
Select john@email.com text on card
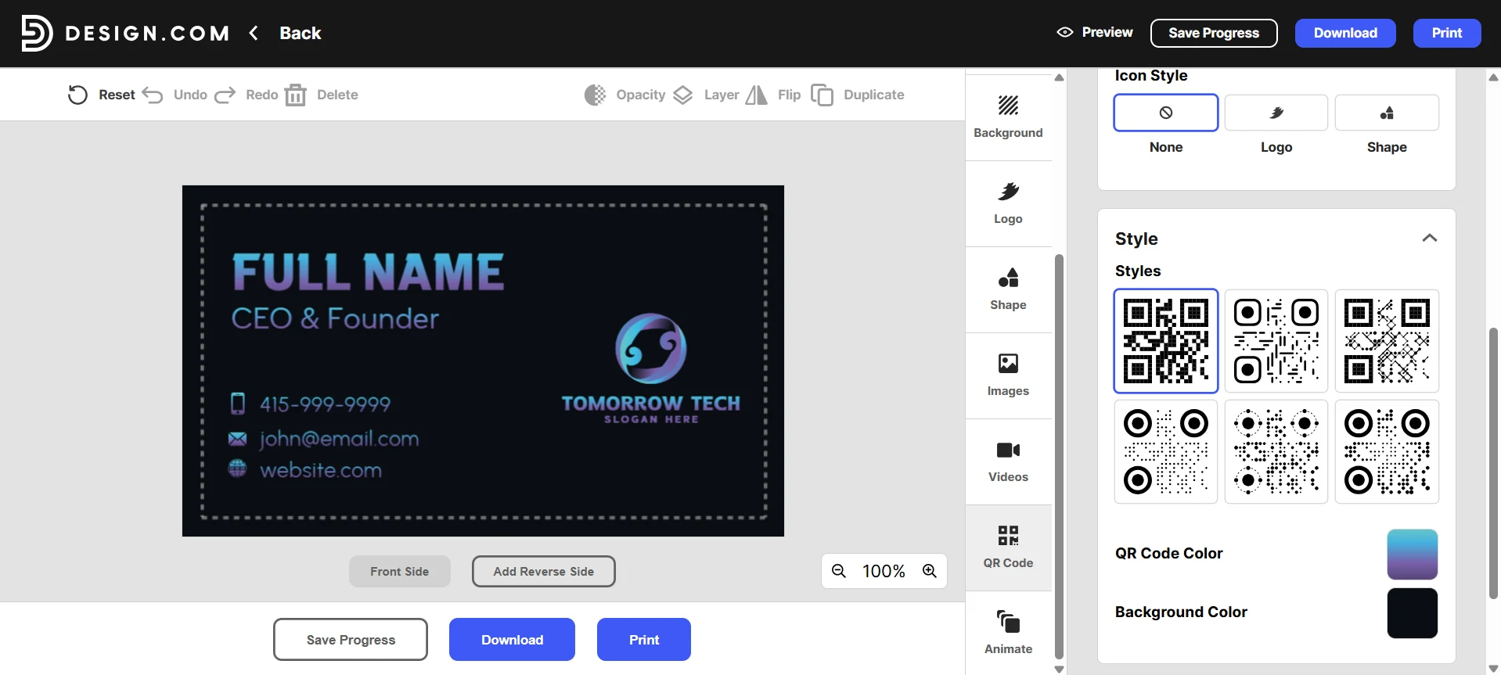click(339, 439)
